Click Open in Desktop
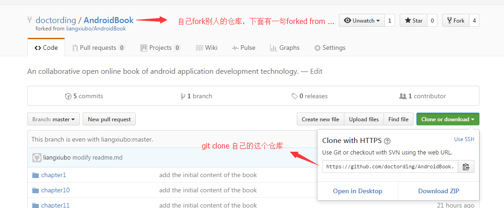This screenshot has width=504, height=208. pyautogui.click(x=358, y=191)
